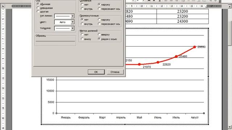Click the category label Февраль
Screen dimensions: 232x130
[84, 117]
